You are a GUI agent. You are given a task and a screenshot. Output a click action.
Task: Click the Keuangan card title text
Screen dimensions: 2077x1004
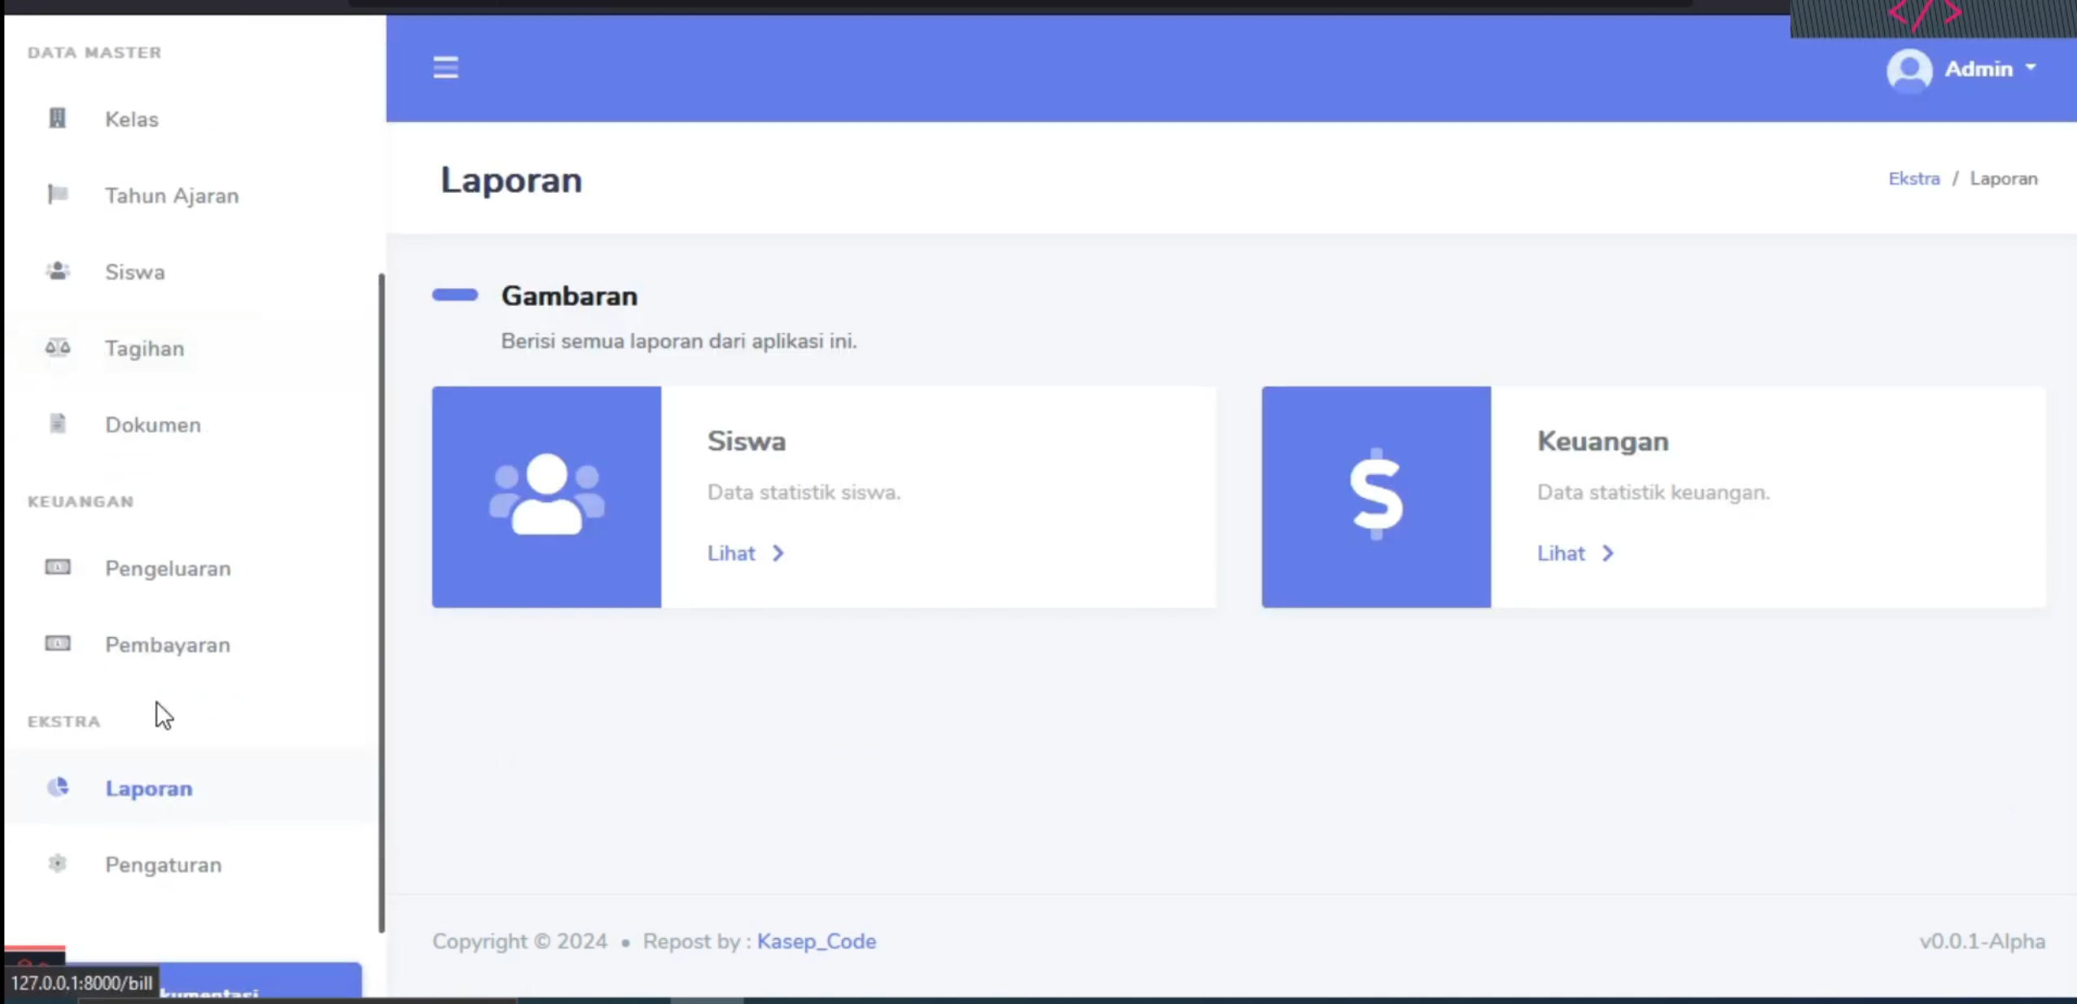tap(1602, 441)
